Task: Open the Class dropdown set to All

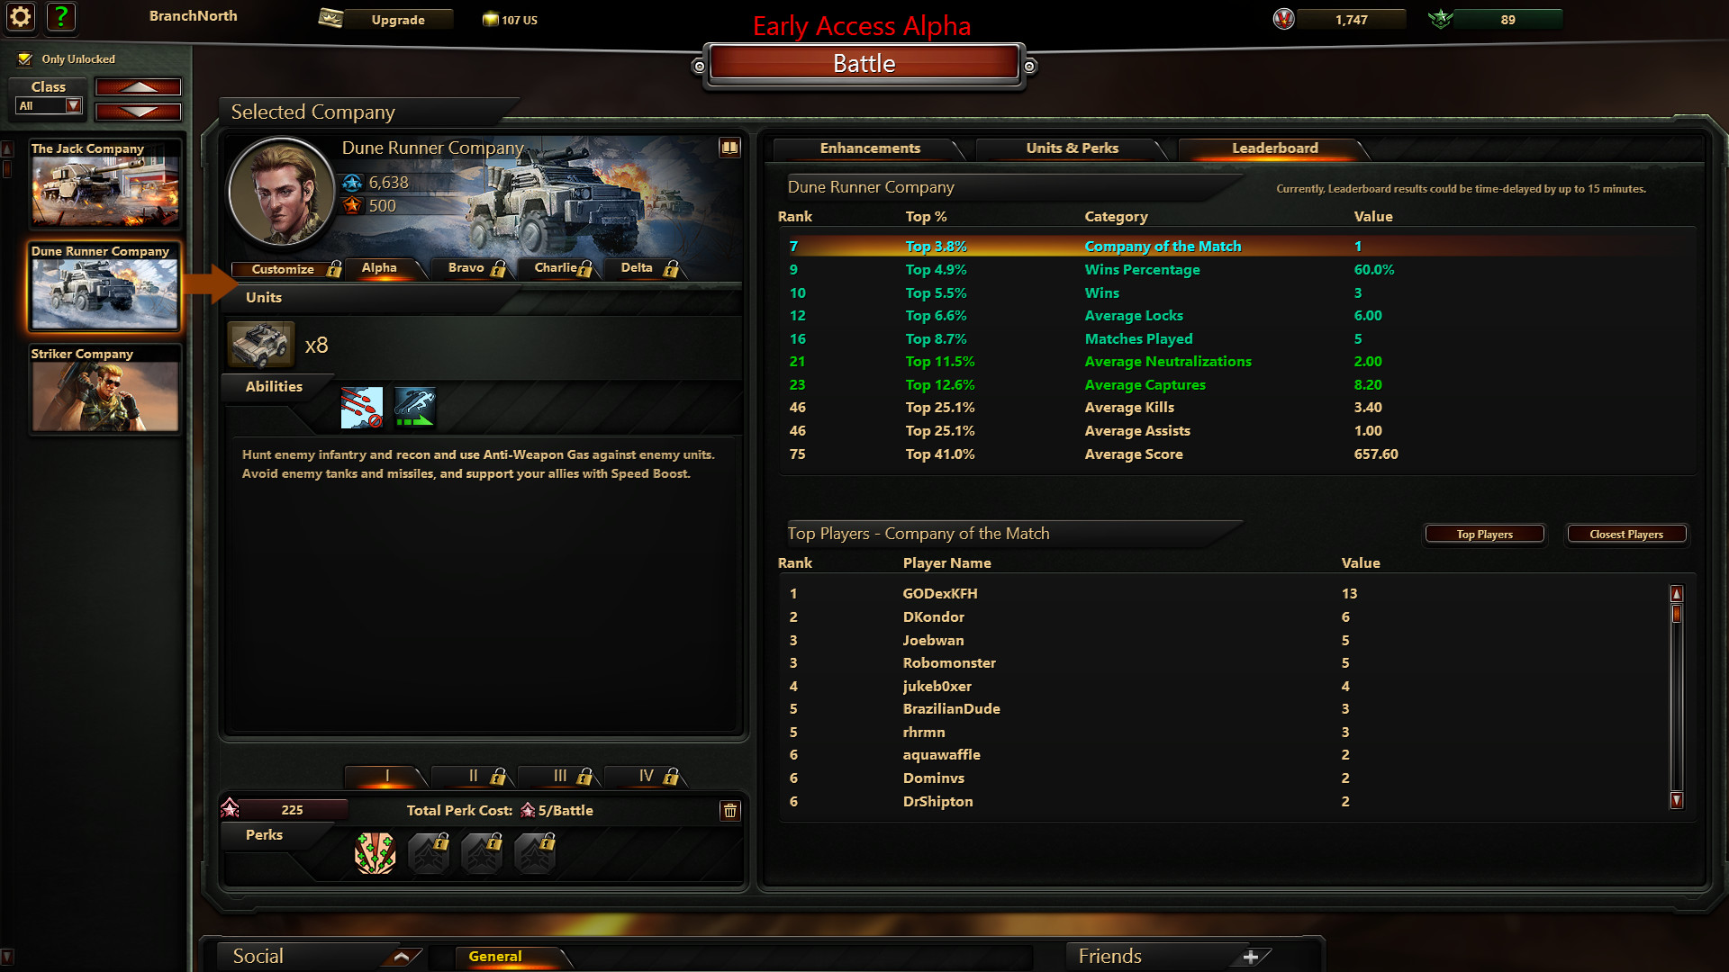Action: [50, 106]
